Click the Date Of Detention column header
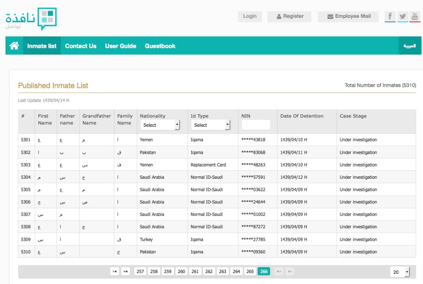The height and width of the screenshot is (284, 423). click(x=302, y=116)
